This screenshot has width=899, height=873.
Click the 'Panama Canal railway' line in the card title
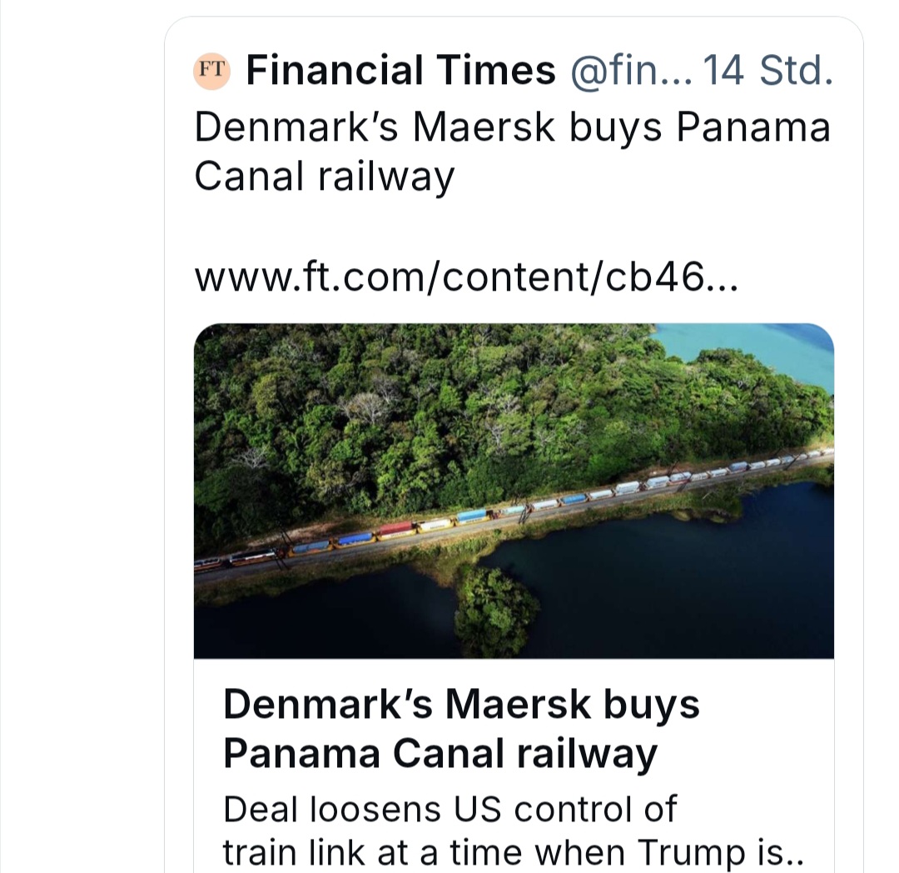coord(440,754)
